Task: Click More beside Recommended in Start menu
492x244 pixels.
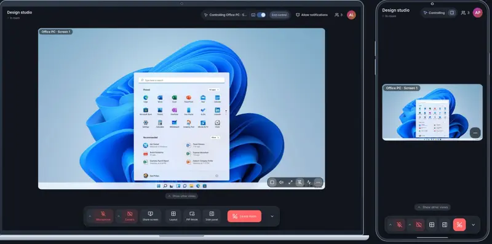Action: pos(215,138)
